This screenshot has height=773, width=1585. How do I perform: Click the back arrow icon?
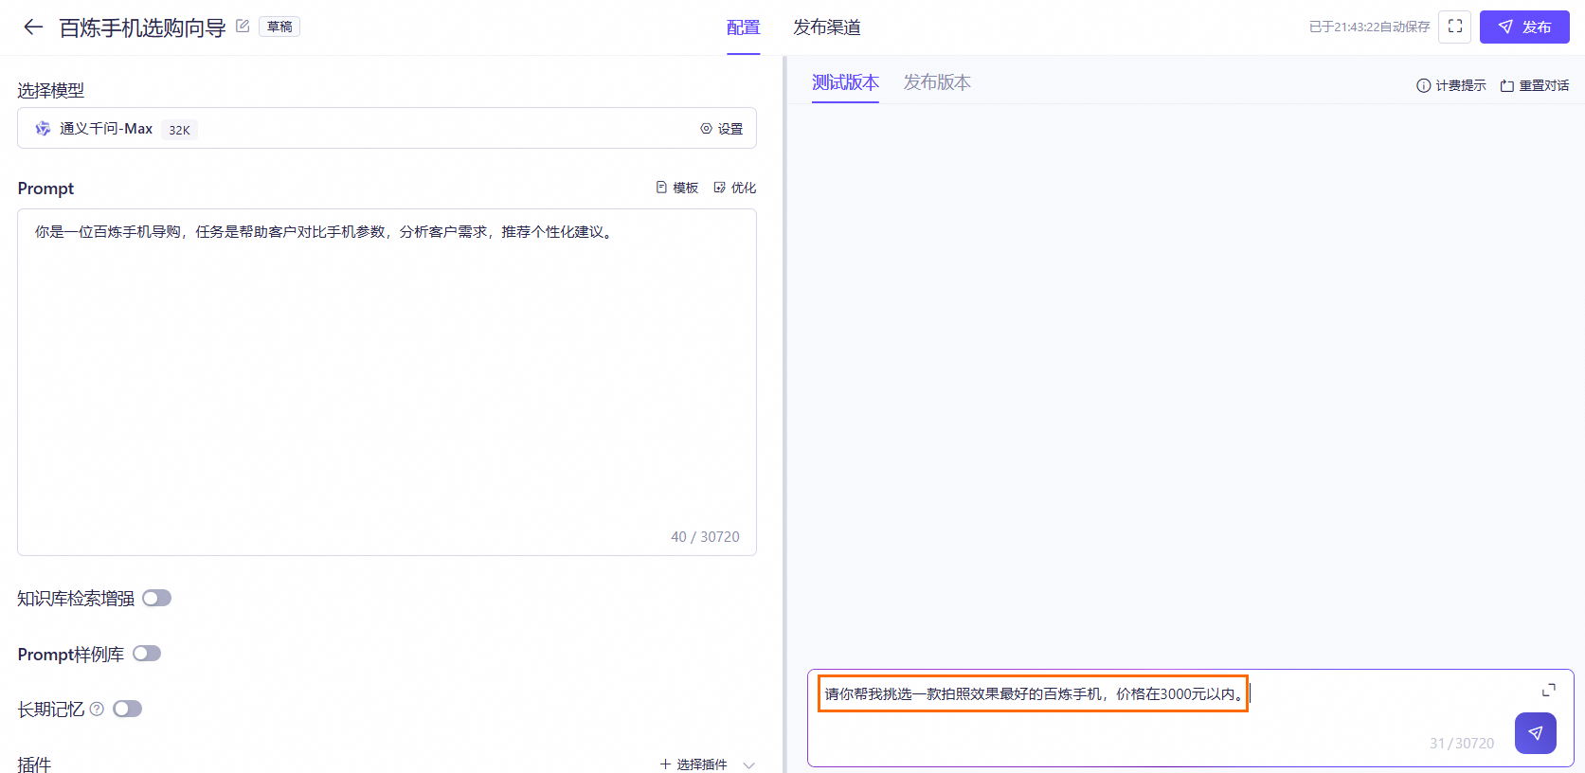33,27
